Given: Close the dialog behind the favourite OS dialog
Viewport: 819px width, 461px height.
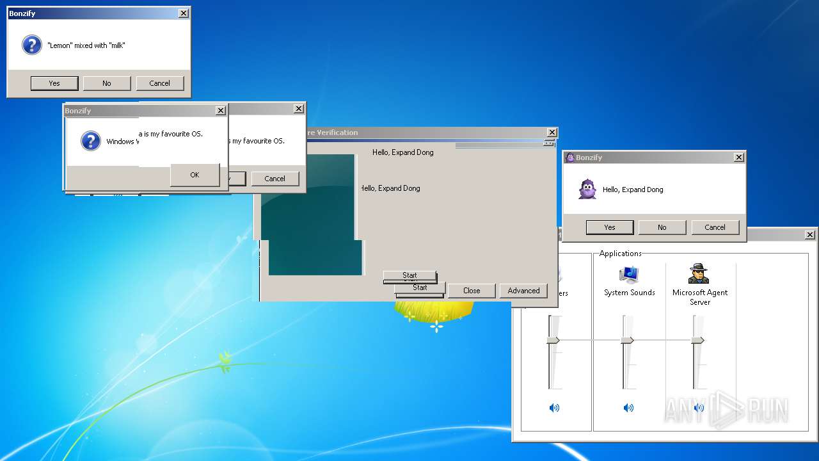Looking at the screenshot, I should click(x=299, y=109).
